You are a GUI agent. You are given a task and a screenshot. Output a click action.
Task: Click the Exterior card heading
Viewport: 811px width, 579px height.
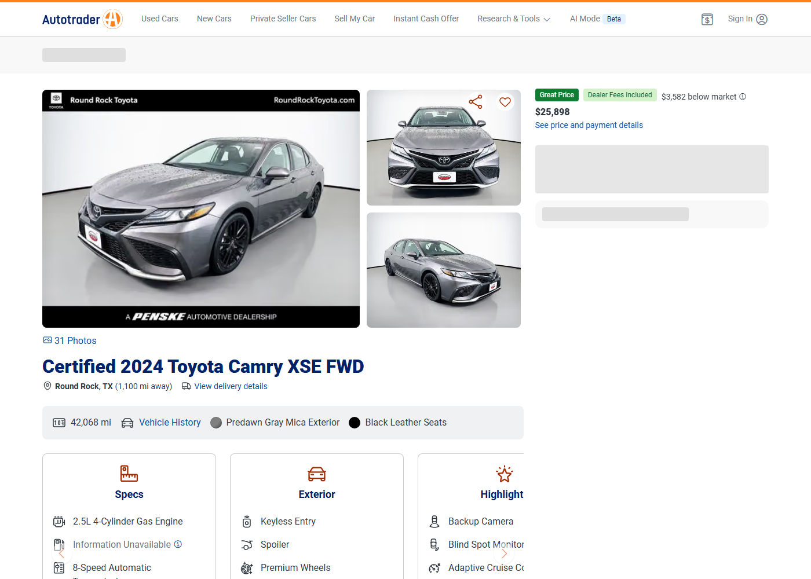click(x=317, y=494)
